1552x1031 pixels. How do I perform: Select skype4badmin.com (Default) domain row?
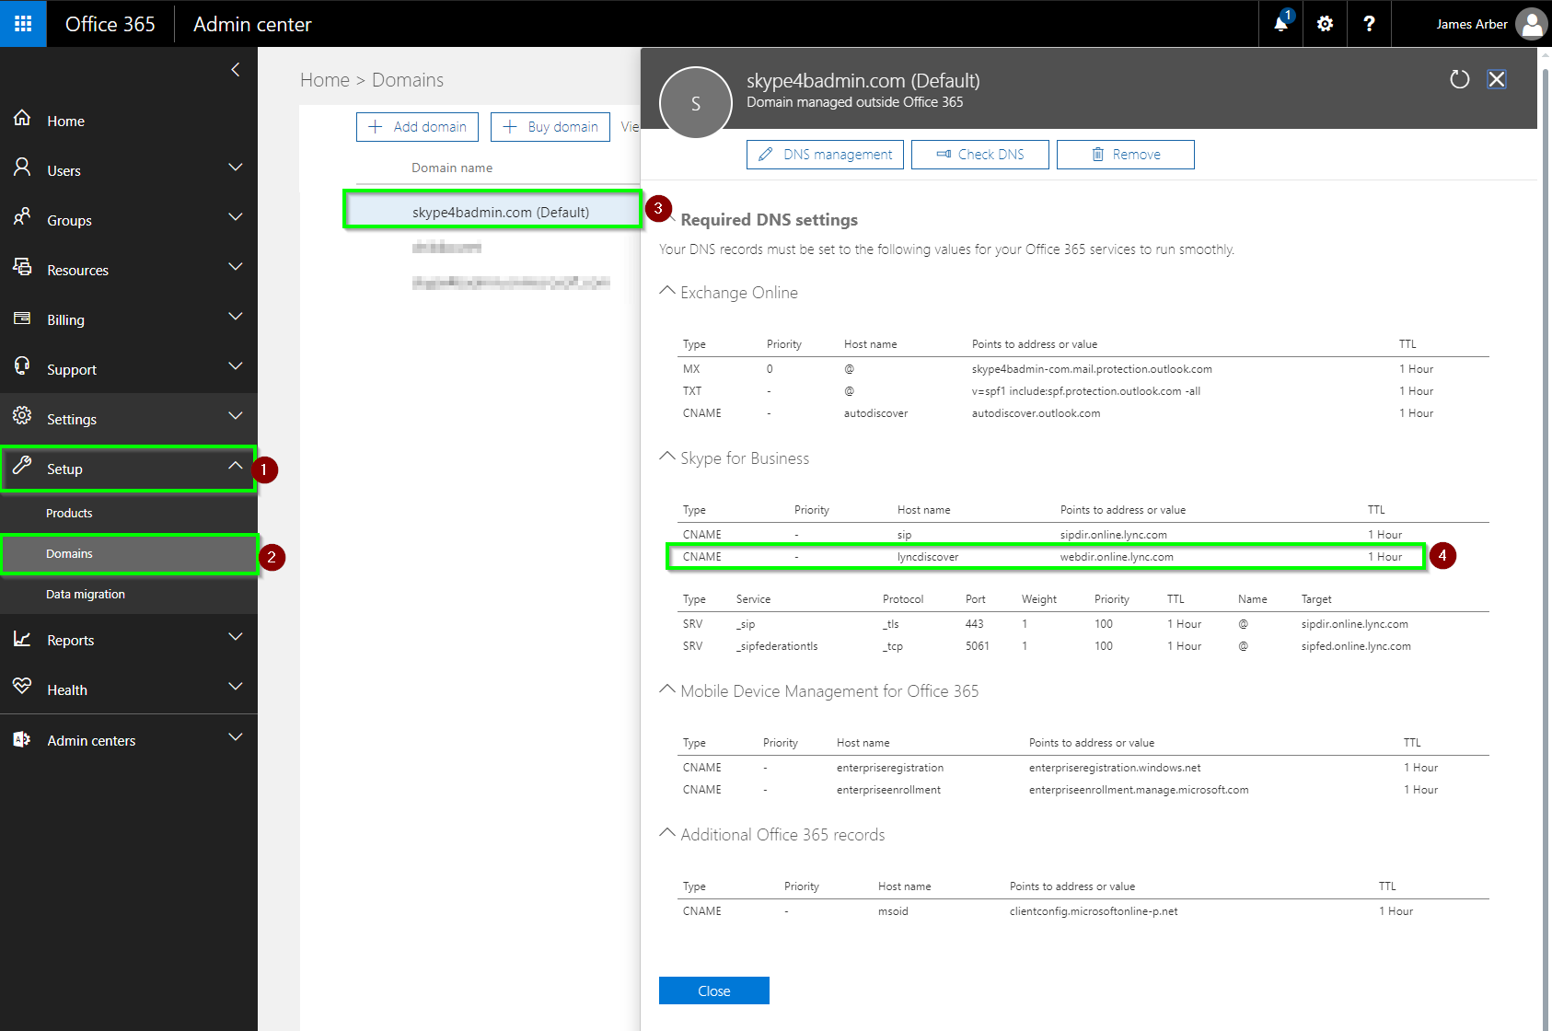point(493,212)
